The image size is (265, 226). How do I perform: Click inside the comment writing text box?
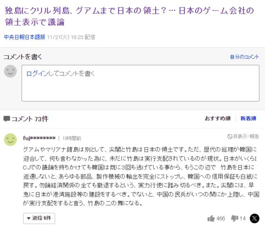(140, 83)
